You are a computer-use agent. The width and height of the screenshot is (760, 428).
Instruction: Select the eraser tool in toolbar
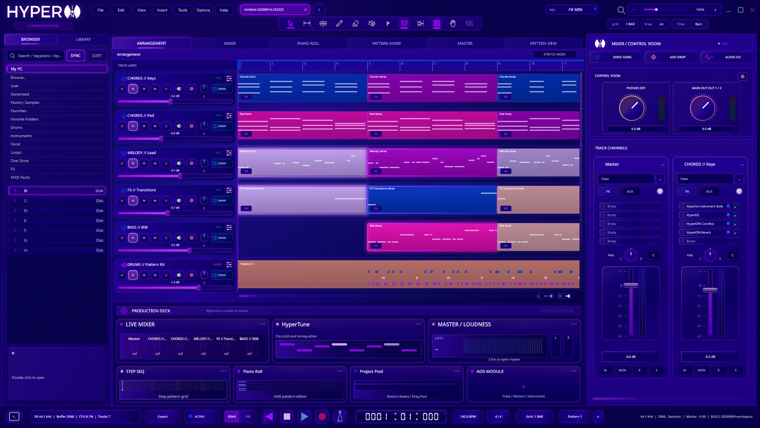(355, 24)
